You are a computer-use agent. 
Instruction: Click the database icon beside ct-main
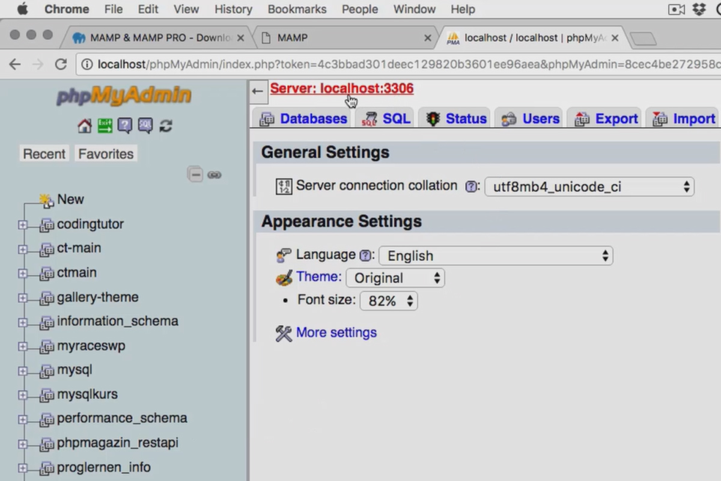coord(47,250)
